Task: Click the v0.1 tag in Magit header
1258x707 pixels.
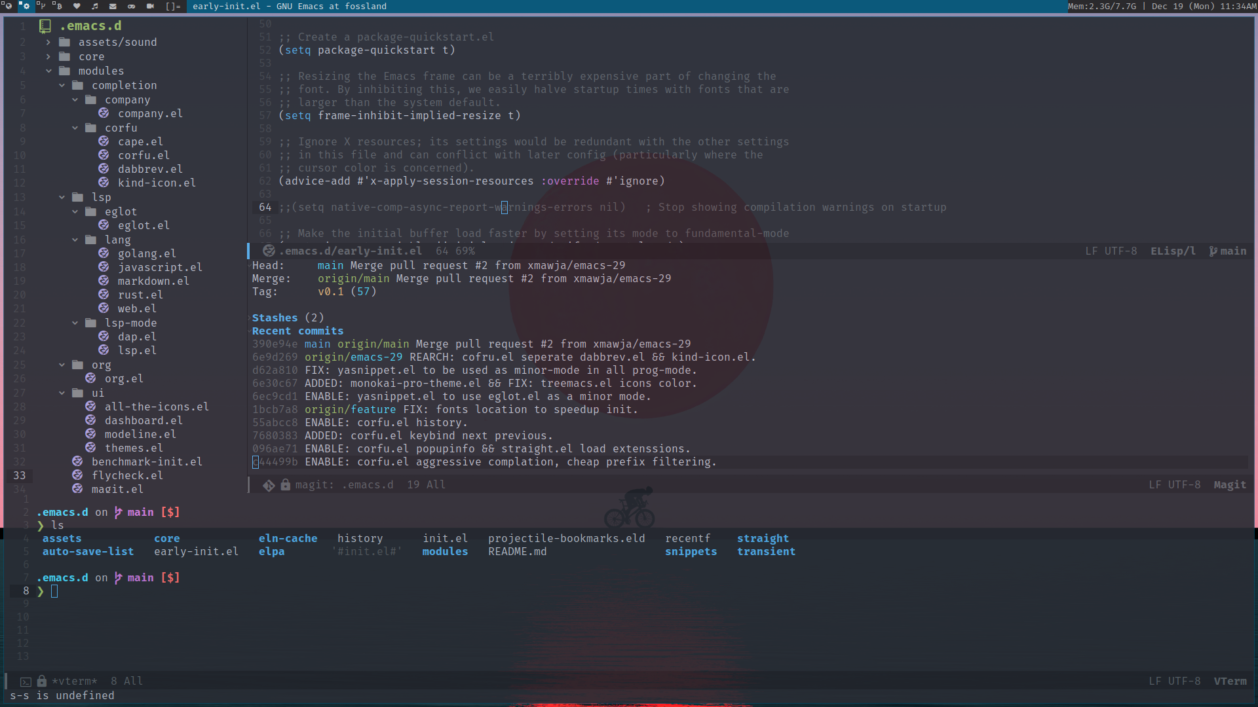Action: 330,291
